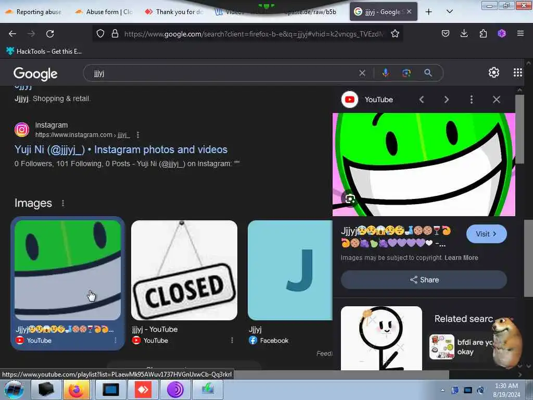Close the image preview panel
The width and height of the screenshot is (533, 400).
tap(496, 99)
